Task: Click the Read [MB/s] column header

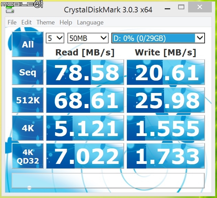Action: coord(85,53)
